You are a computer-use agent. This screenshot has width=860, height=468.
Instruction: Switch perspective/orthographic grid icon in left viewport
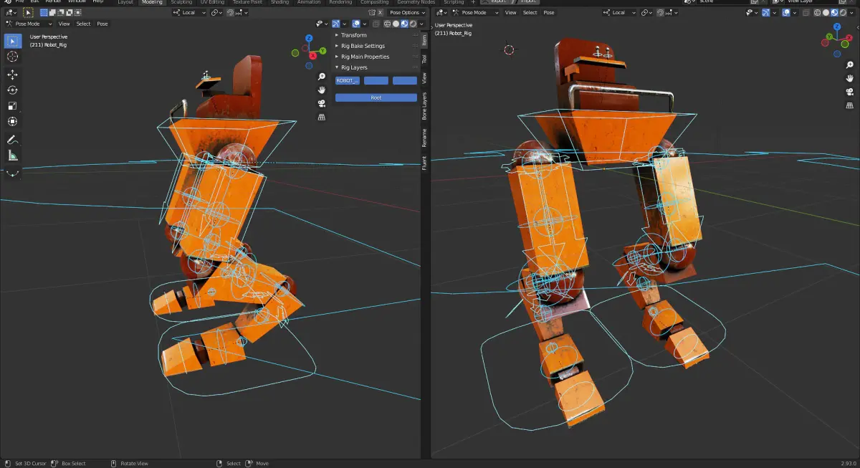click(x=322, y=117)
